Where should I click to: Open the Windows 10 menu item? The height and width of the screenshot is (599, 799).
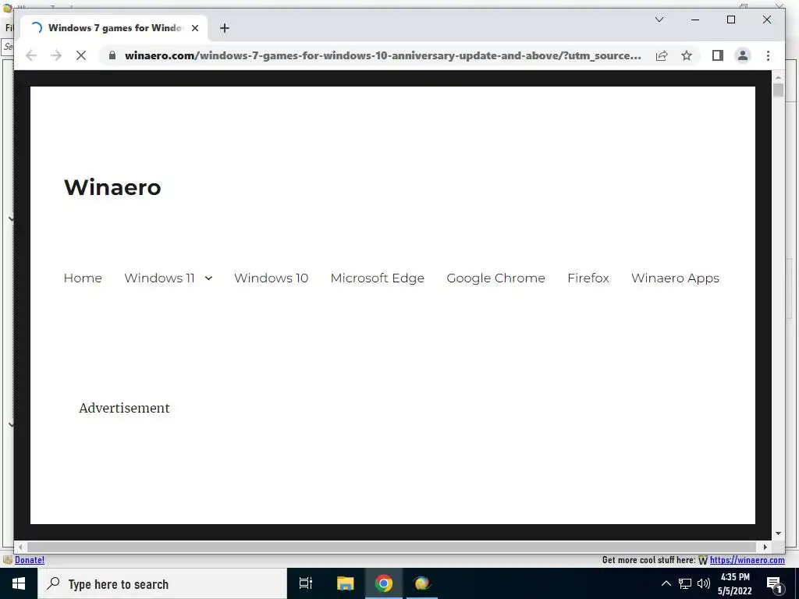point(271,278)
